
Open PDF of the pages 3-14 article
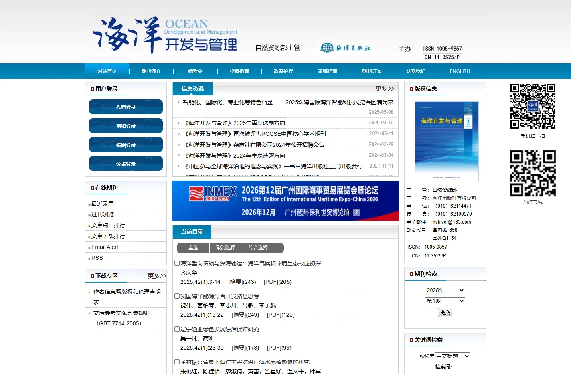point(270,282)
